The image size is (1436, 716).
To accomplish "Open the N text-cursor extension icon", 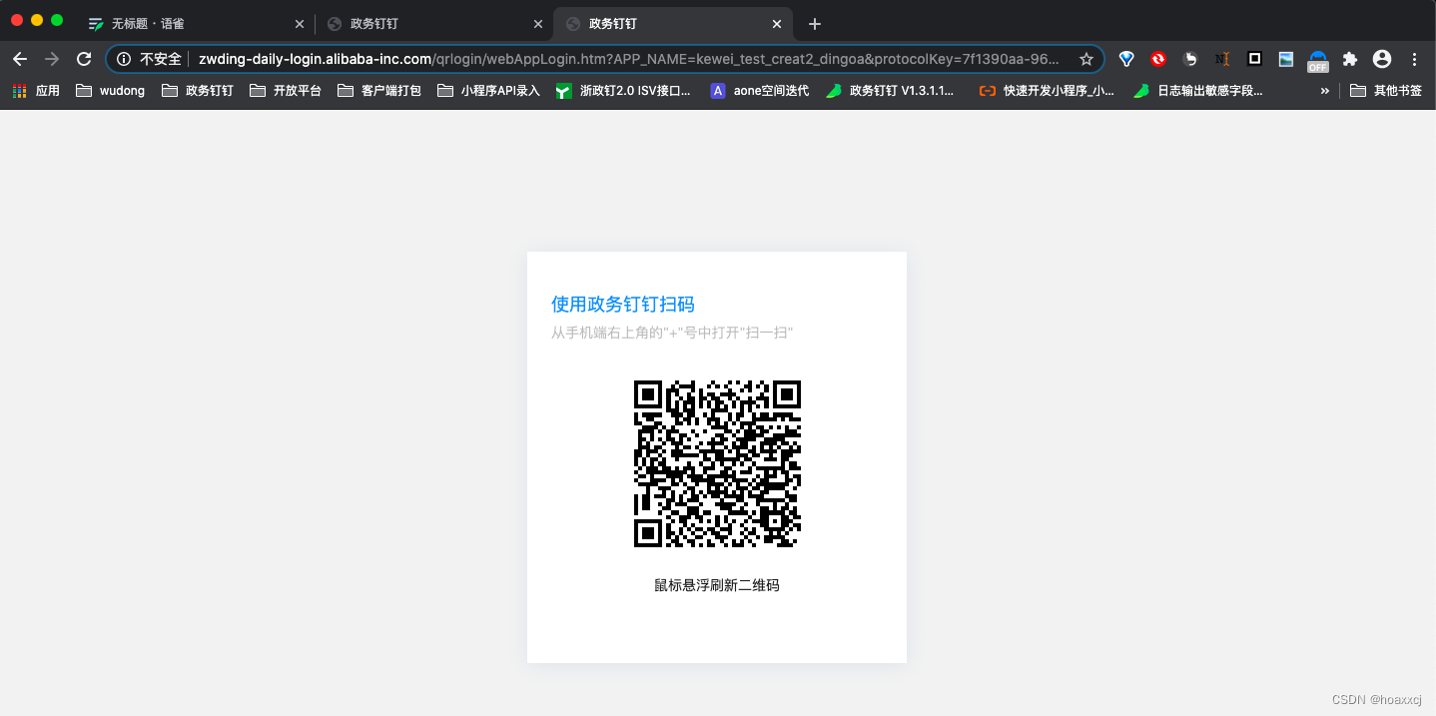I will (1222, 59).
